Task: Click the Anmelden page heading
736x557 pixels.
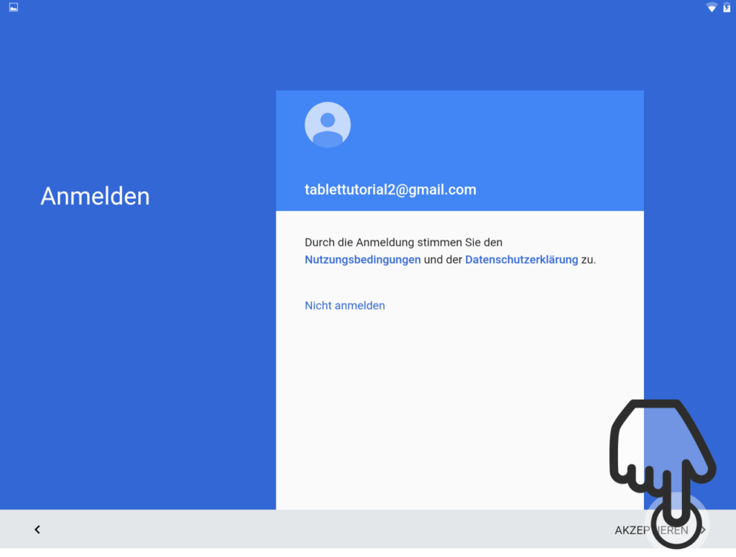Action: (x=95, y=196)
